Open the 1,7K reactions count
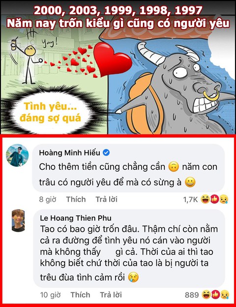This screenshot has height=307, width=236. 190,200
